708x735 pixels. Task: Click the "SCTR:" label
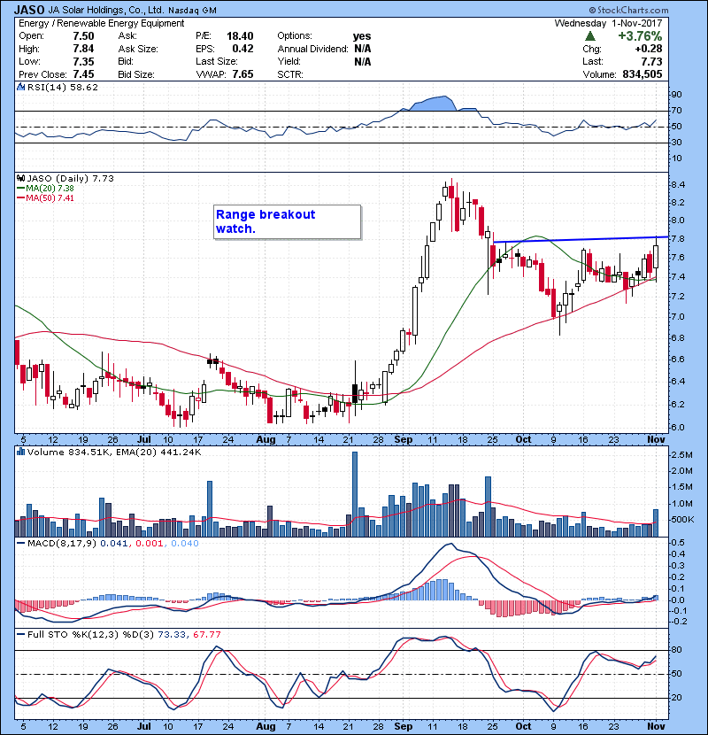pos(290,74)
